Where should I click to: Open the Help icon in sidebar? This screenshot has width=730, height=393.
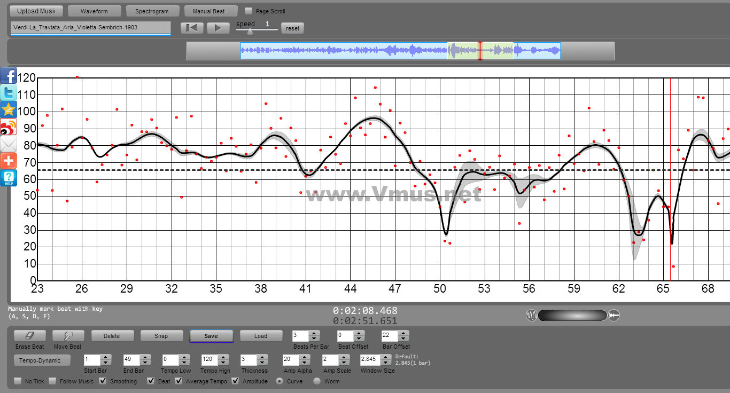(9, 178)
